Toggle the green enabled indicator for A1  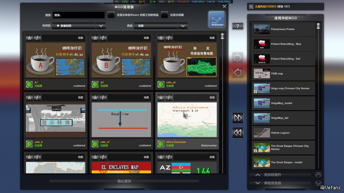click(29, 85)
